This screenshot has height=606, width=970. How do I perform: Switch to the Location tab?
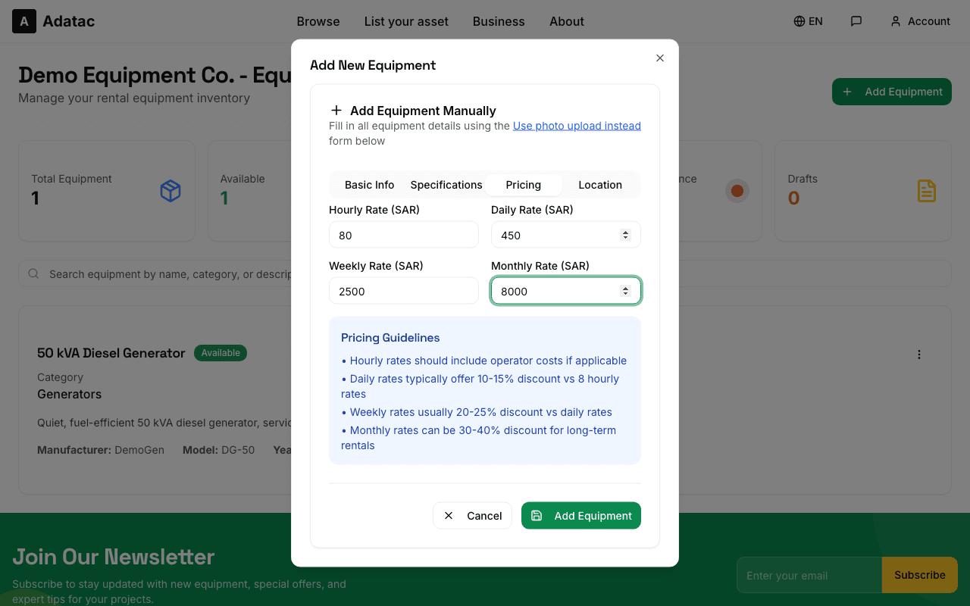click(600, 185)
